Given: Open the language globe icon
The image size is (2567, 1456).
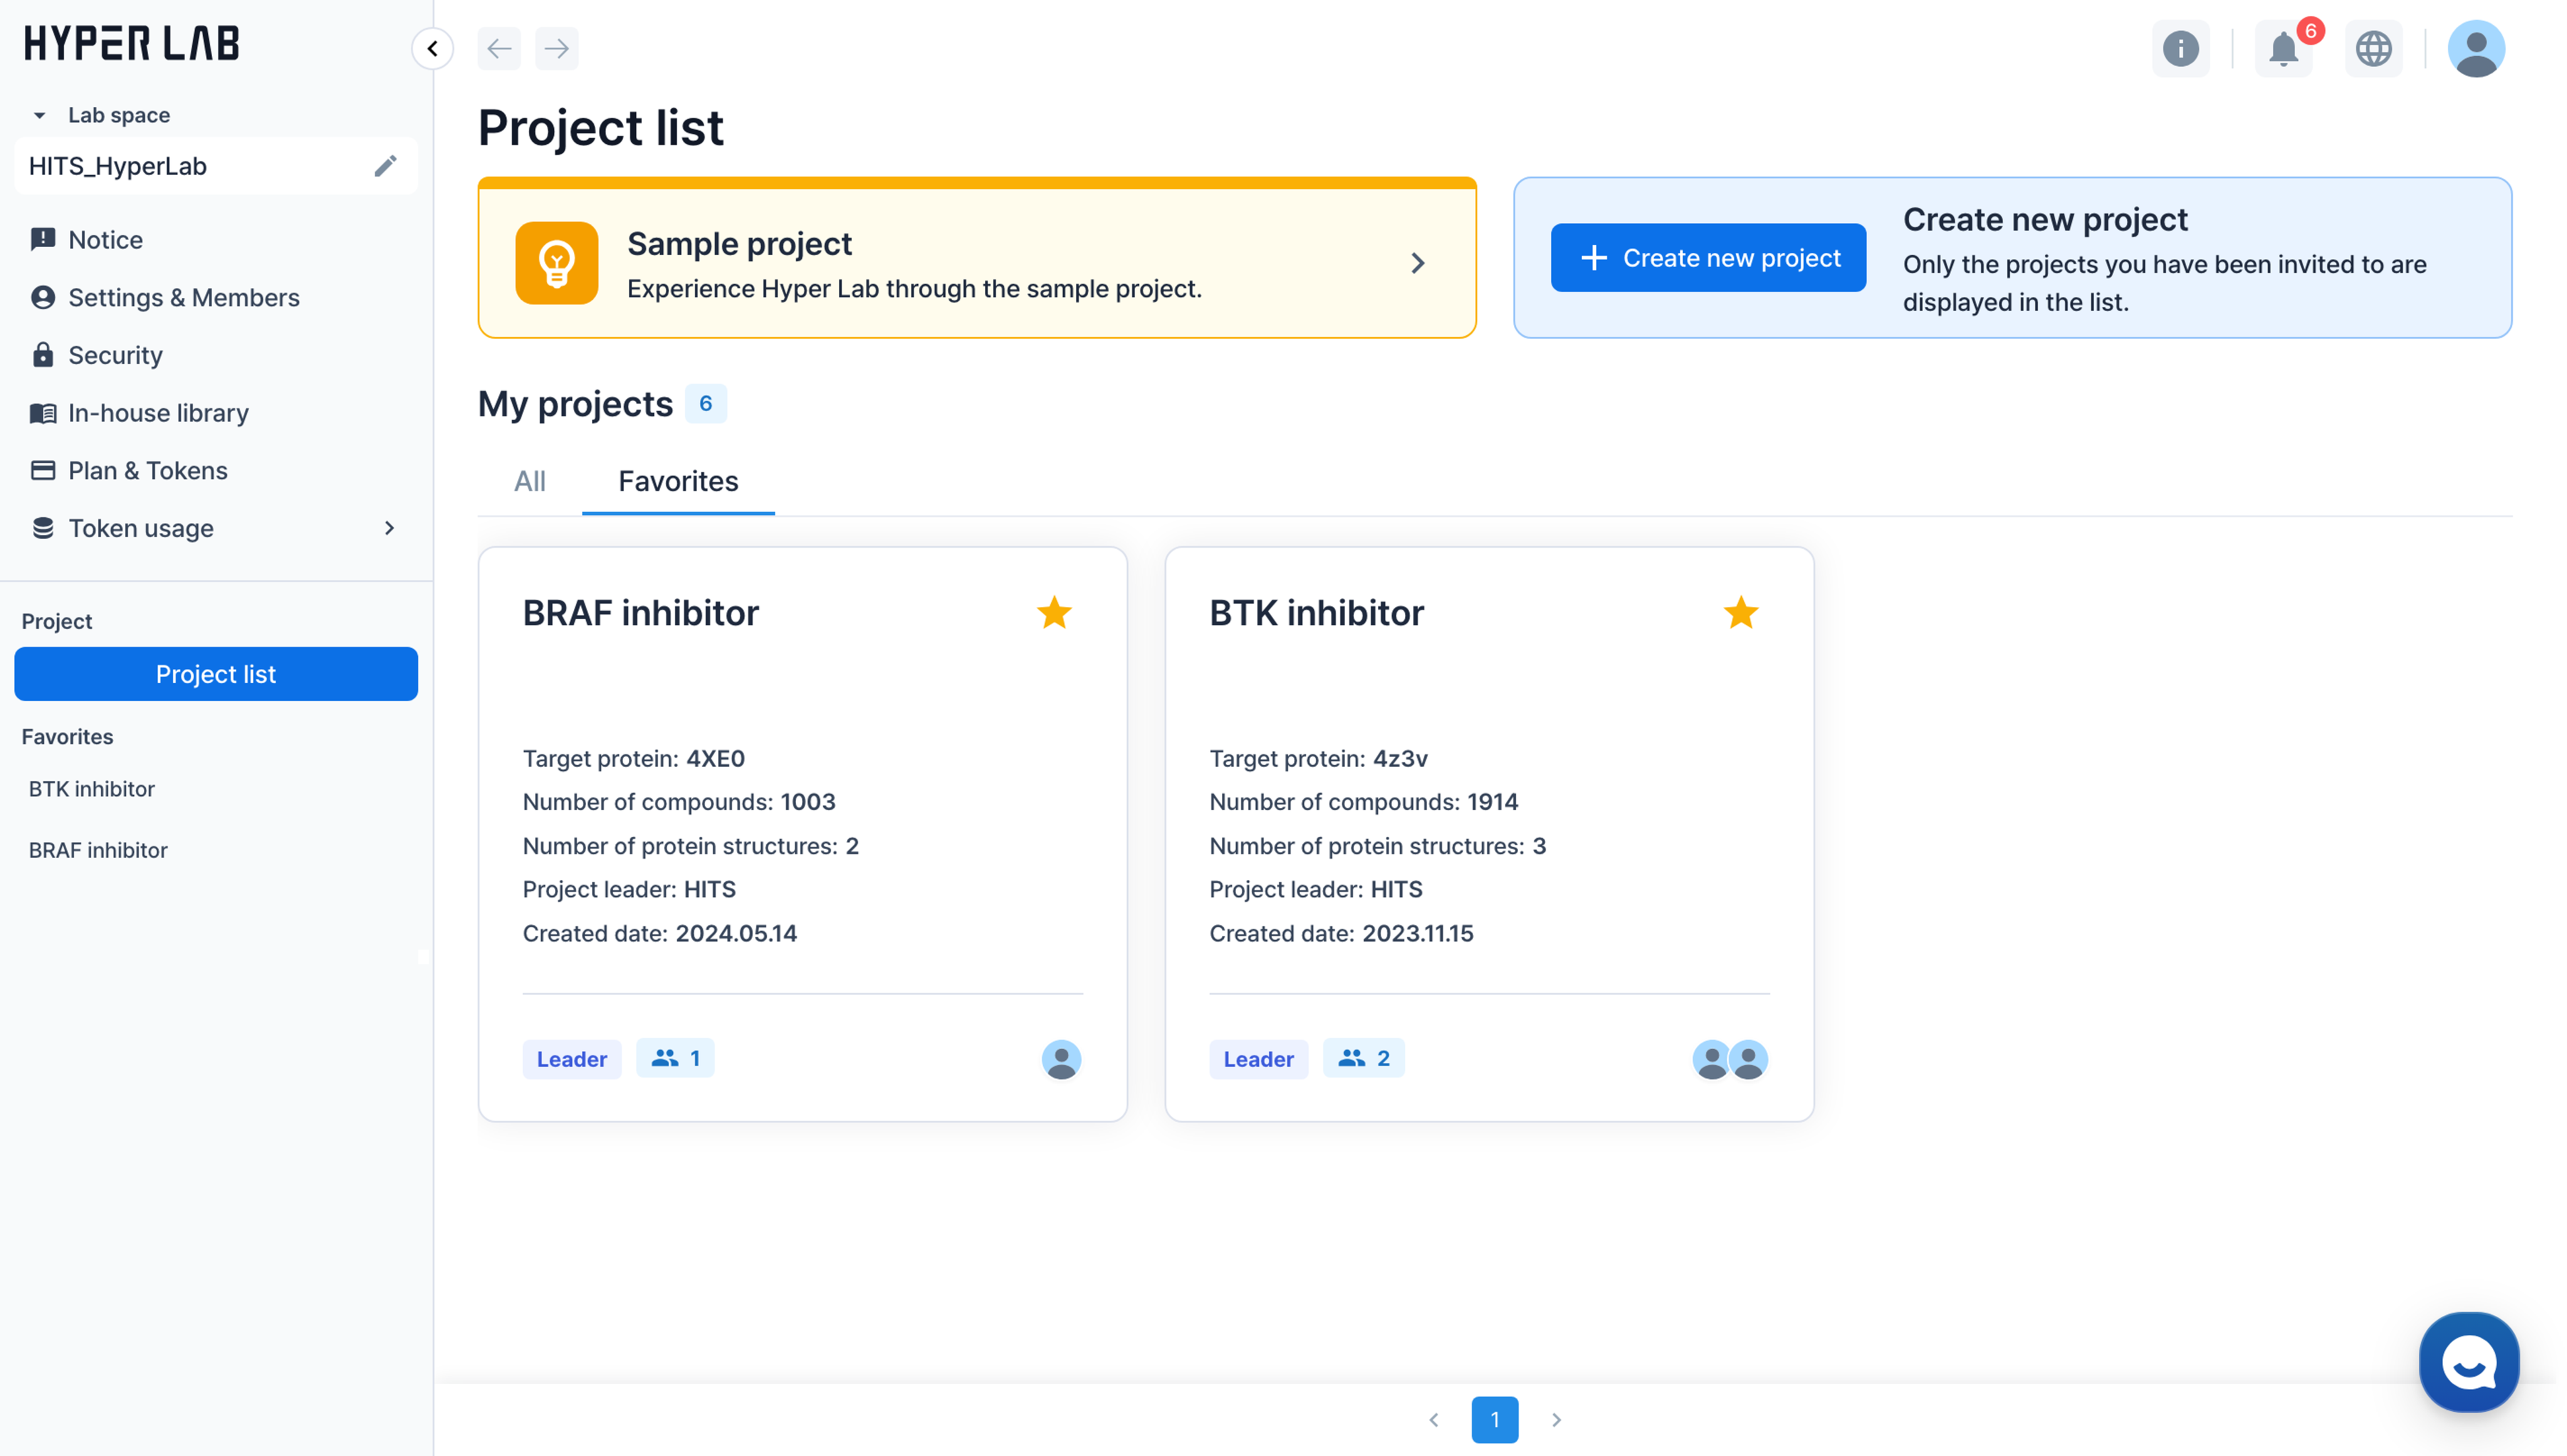Looking at the screenshot, I should (x=2373, y=48).
